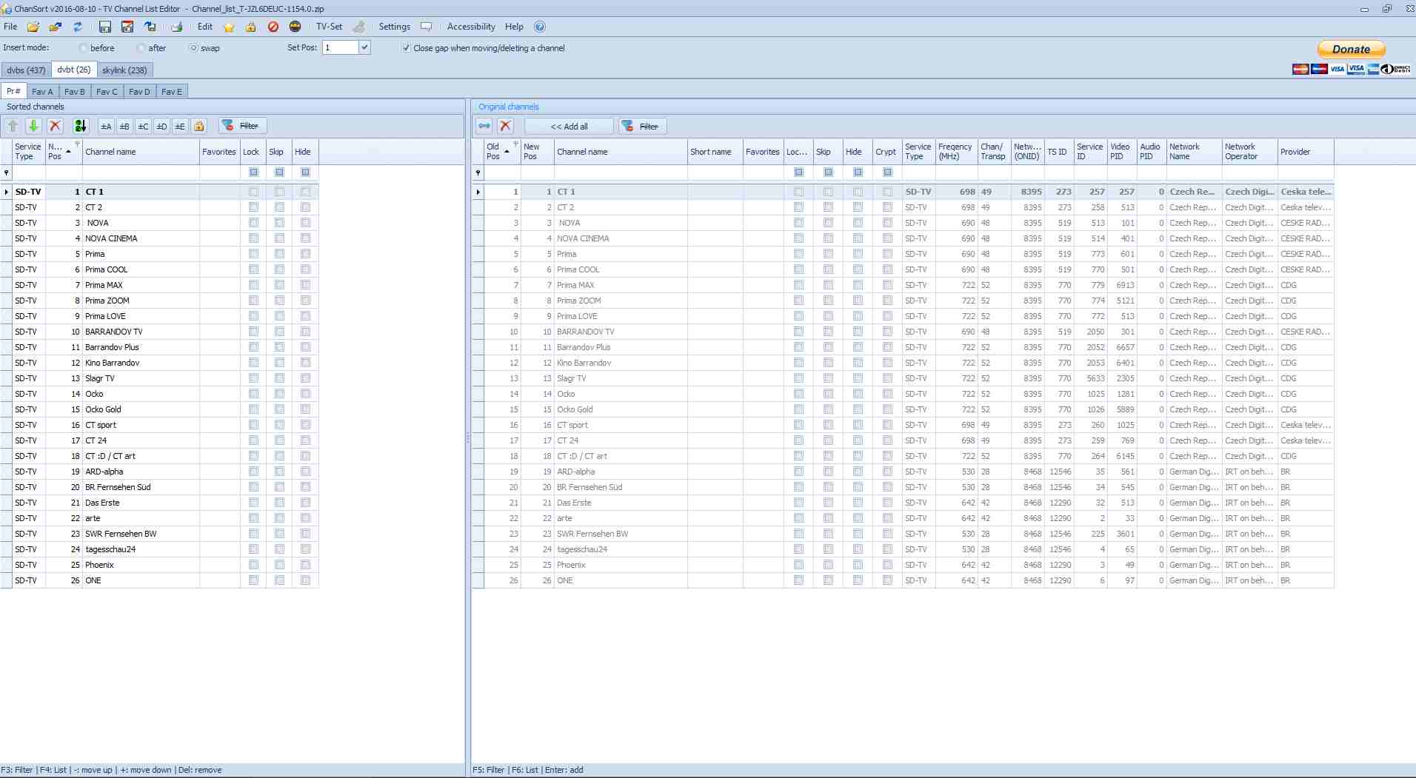
Task: Click the restore backup icon
Action: click(x=150, y=27)
